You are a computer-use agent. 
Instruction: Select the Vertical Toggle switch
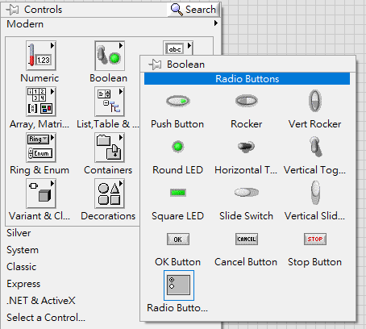point(315,147)
